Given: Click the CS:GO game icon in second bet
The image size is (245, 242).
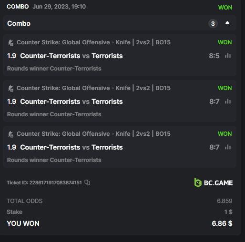Looking at the screenshot, I should [x=10, y=89].
